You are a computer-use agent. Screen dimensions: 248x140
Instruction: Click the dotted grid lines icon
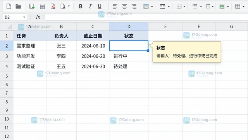pyautogui.click(x=195, y=6)
